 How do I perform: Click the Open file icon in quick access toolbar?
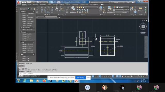pyautogui.click(x=25, y=2)
